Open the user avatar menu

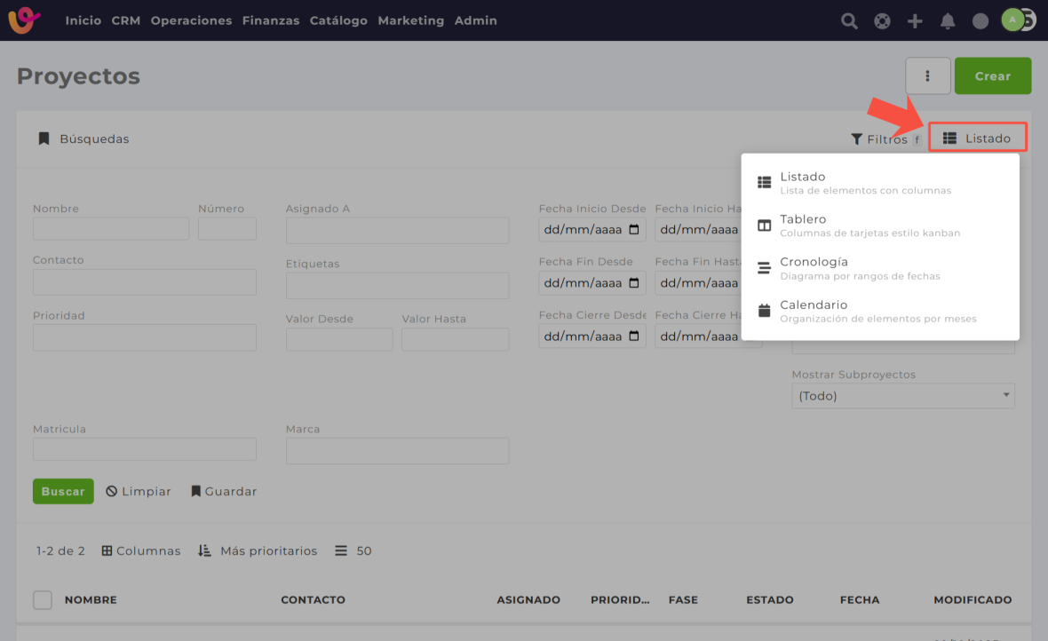pos(1013,20)
